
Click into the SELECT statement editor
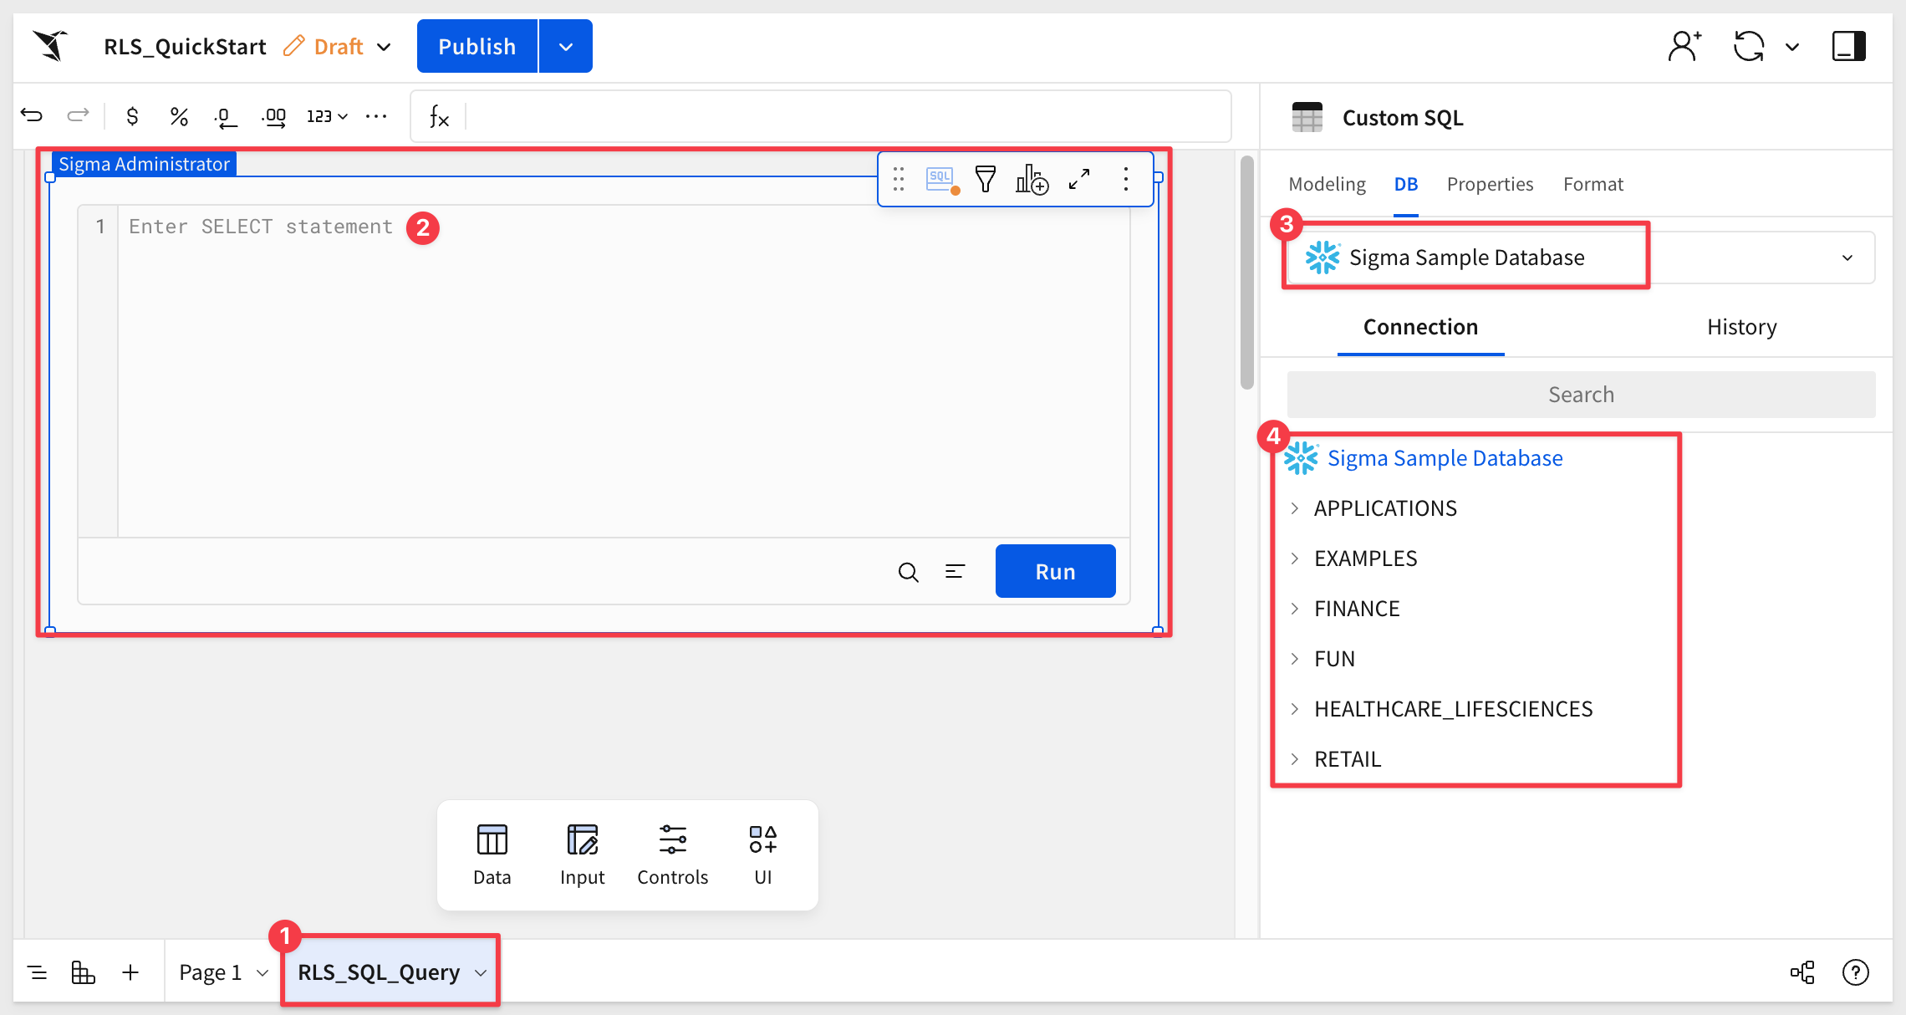(623, 370)
